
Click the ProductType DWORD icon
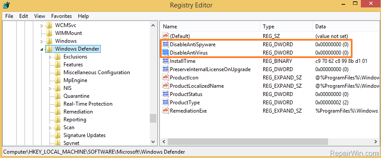point(166,102)
